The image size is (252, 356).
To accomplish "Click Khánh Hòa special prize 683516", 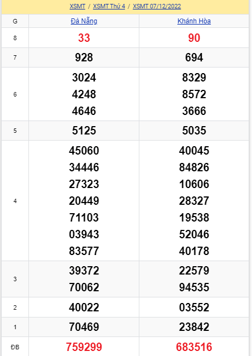I will point(194,347).
